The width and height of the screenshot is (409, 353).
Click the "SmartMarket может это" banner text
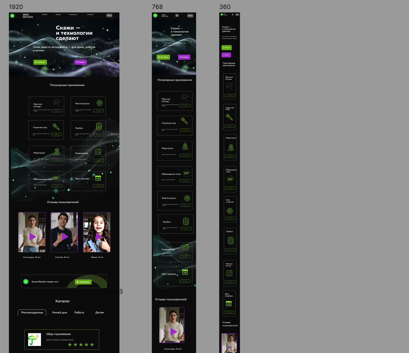tap(45, 282)
